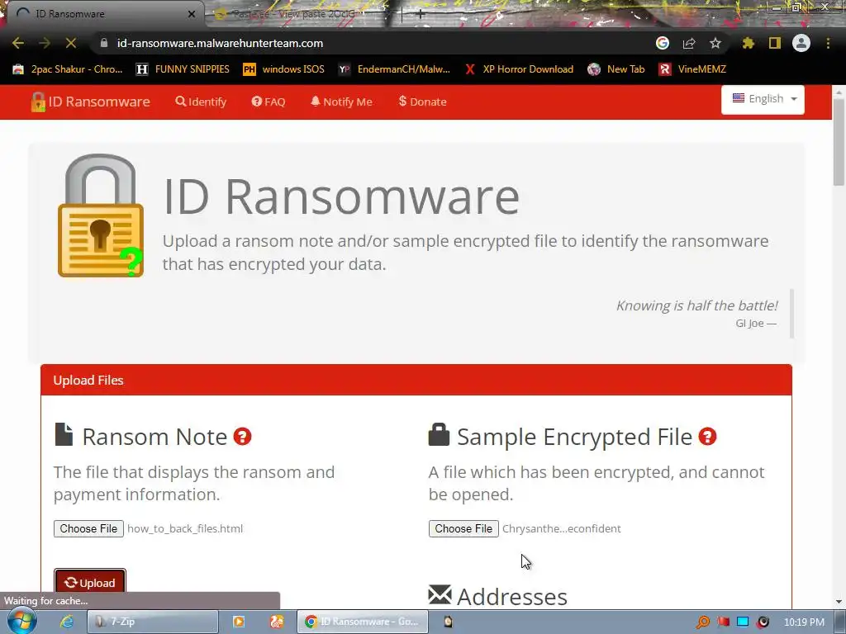Expand the English language dropdown
The width and height of the screenshot is (846, 634).
pyautogui.click(x=763, y=99)
